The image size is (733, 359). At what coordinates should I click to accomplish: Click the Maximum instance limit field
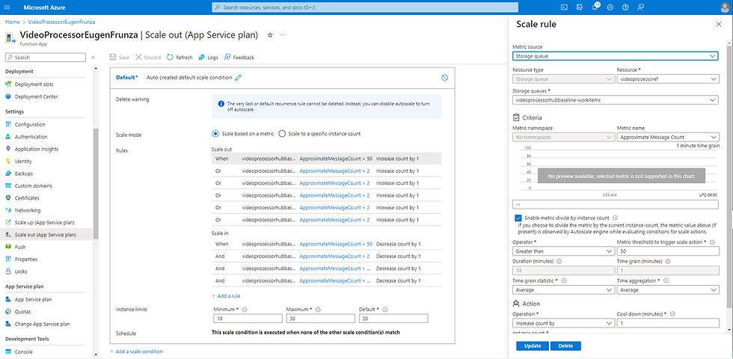[320, 319]
